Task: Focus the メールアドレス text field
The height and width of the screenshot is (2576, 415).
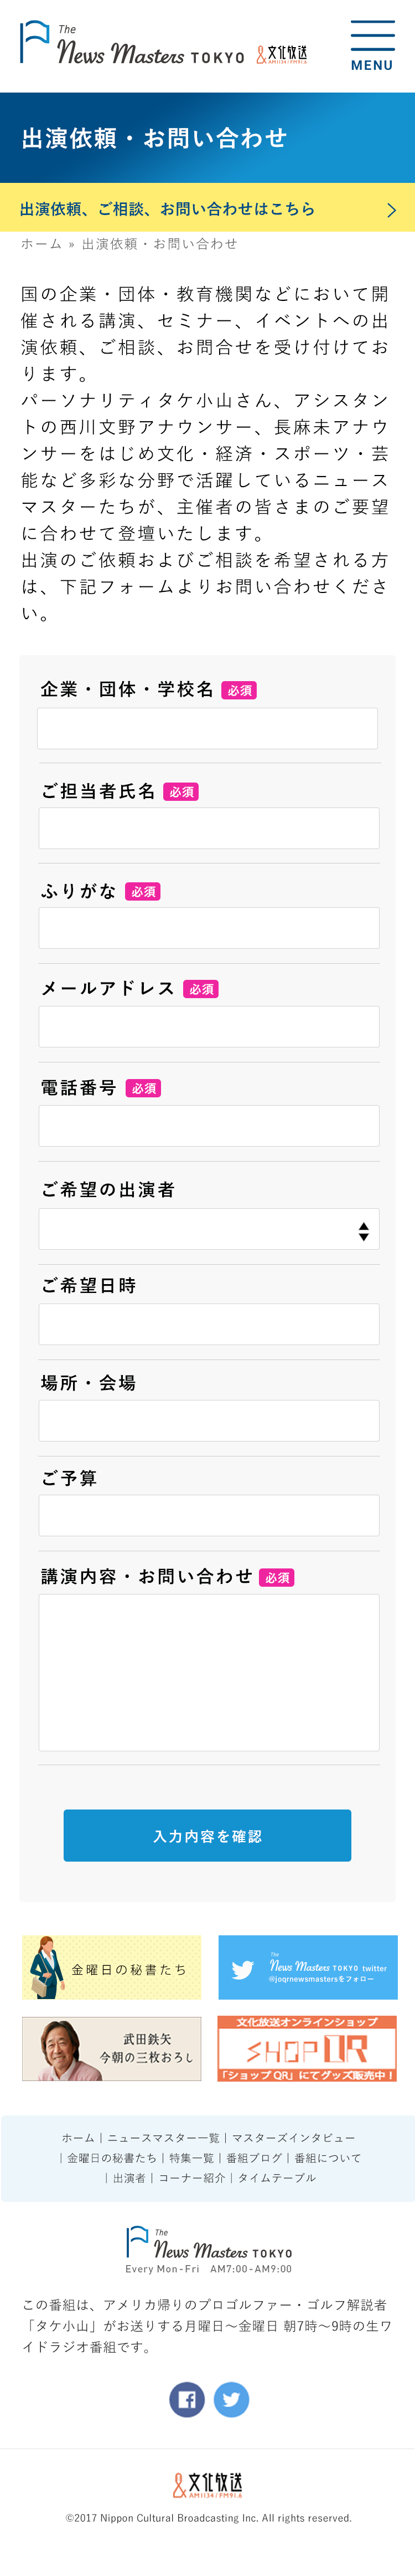Action: click(x=209, y=1027)
